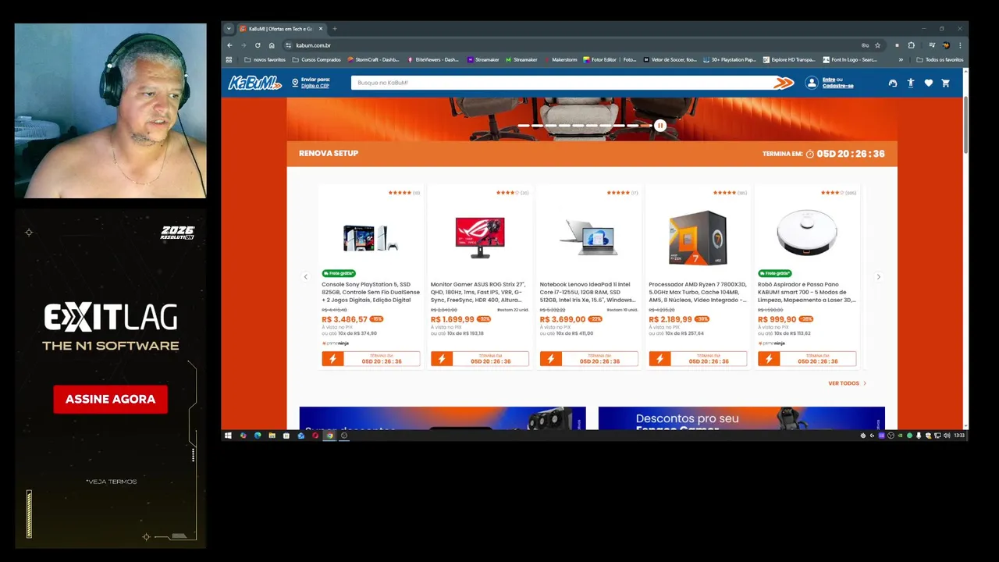Open Console Sony PlayStation 5 product title

click(371, 292)
